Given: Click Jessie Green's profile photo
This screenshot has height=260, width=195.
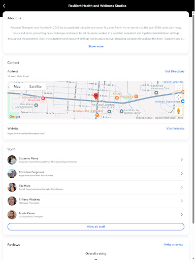Looking at the screenshot, I should (x=12, y=215).
